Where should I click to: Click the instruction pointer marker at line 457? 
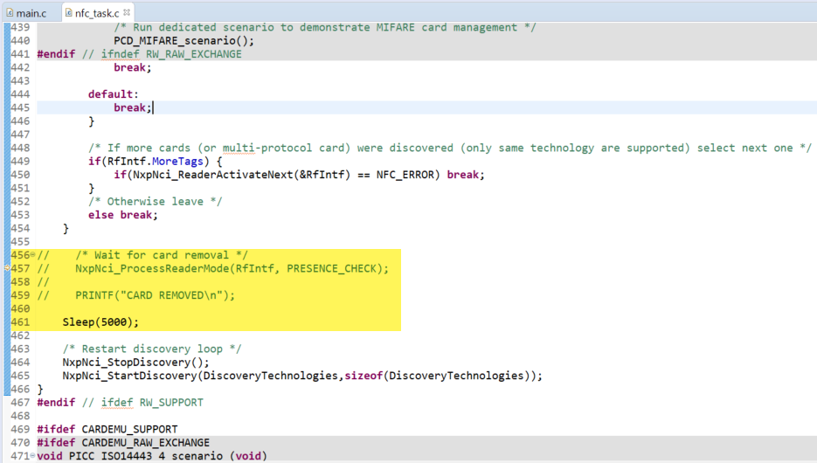tap(7, 268)
